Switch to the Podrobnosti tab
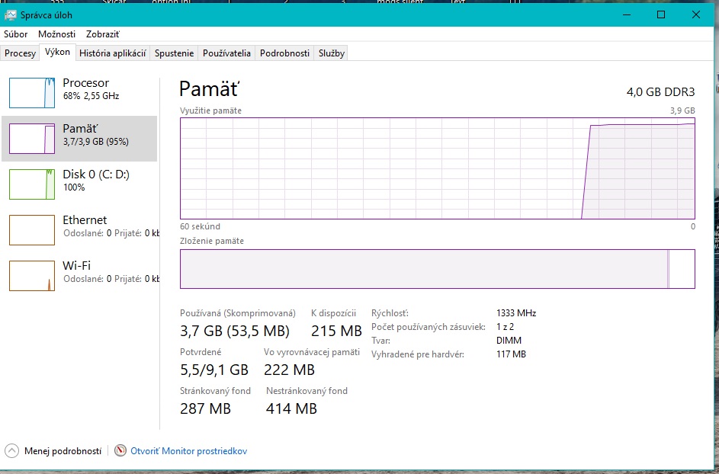719x474 pixels. tap(284, 53)
